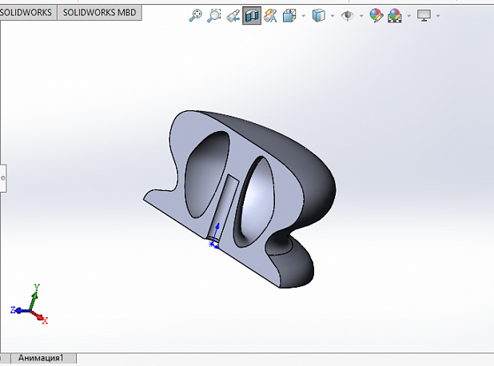This screenshot has width=494, height=366.
Task: Click the red X axis of triad
Action: pyautogui.click(x=40, y=317)
